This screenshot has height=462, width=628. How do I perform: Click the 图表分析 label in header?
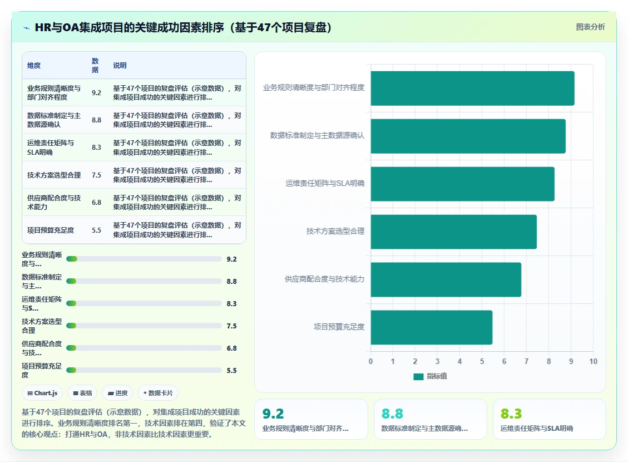pos(590,27)
